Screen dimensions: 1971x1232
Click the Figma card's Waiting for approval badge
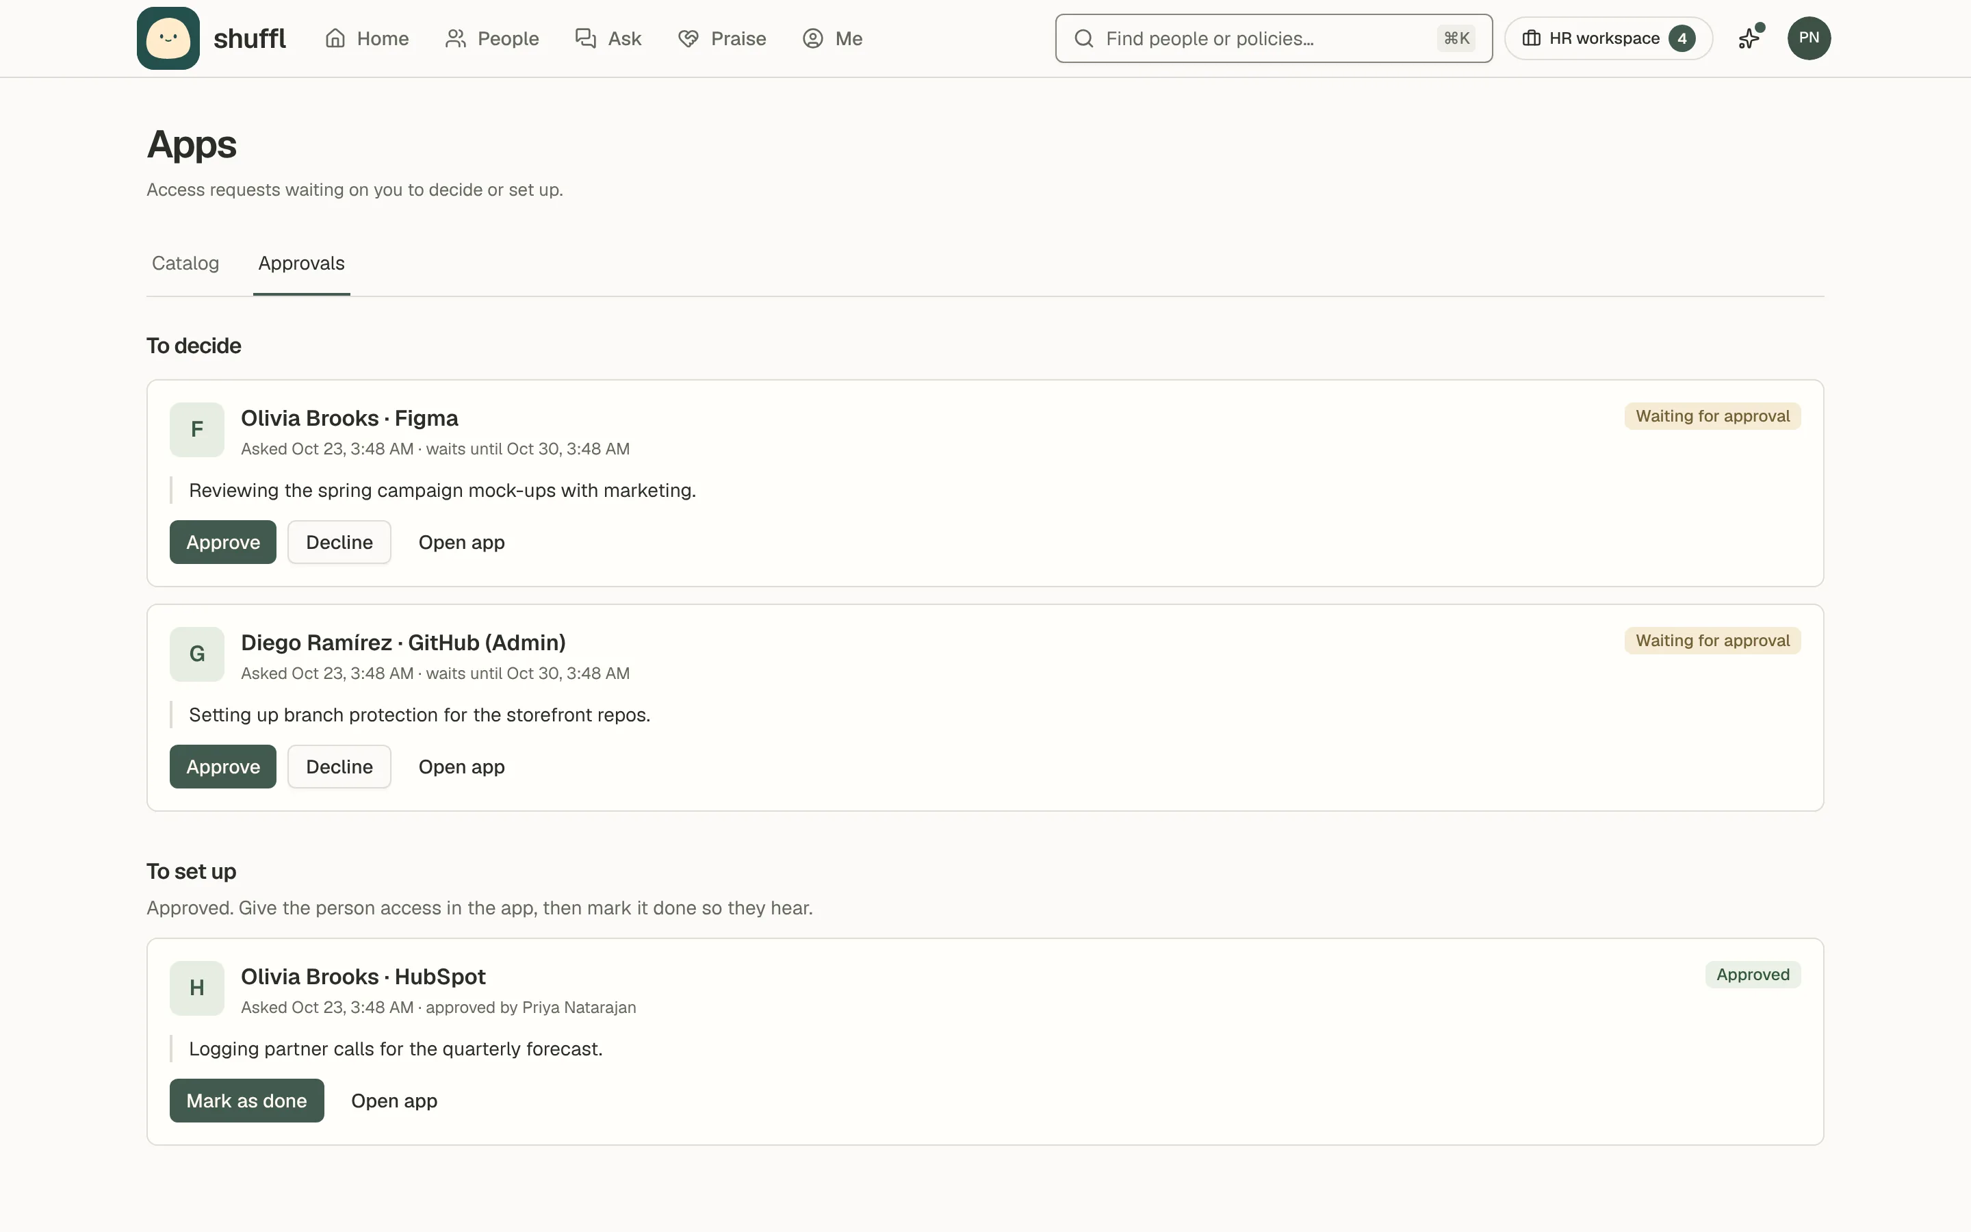click(1713, 416)
